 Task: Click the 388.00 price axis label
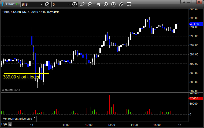click(194, 82)
